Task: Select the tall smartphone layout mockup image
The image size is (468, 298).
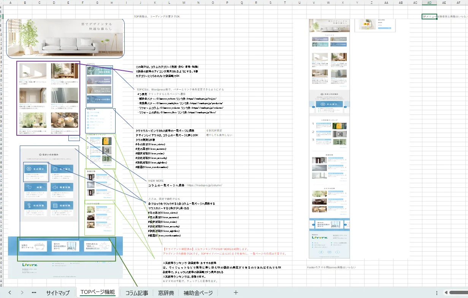Action: (329, 139)
